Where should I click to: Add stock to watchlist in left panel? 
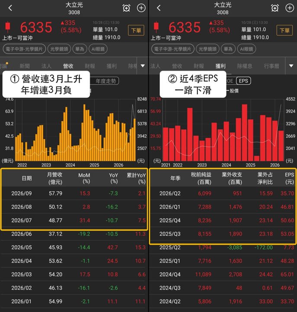pyautogui.click(x=141, y=8)
